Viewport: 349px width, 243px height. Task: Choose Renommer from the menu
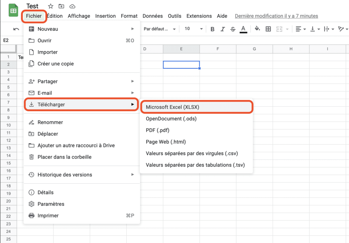click(x=82, y=122)
